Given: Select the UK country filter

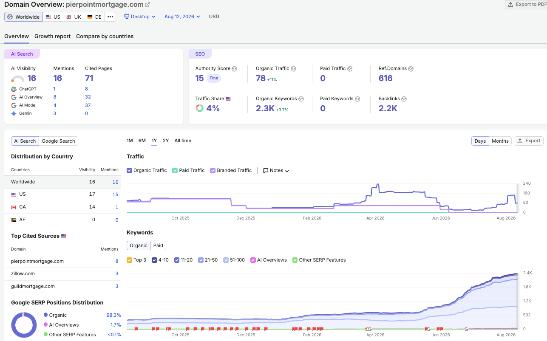Looking at the screenshot, I should click(x=74, y=17).
